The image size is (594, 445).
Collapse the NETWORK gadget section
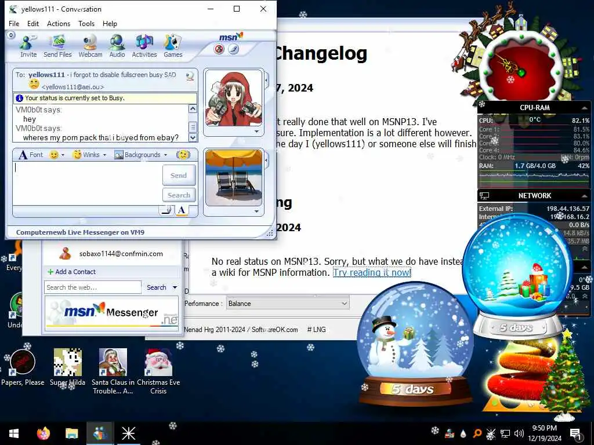tap(584, 196)
